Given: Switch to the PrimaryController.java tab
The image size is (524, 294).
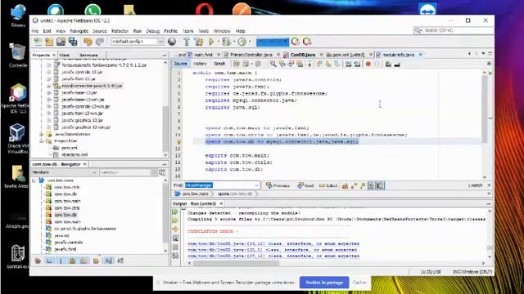Looking at the screenshot, I should [x=251, y=55].
